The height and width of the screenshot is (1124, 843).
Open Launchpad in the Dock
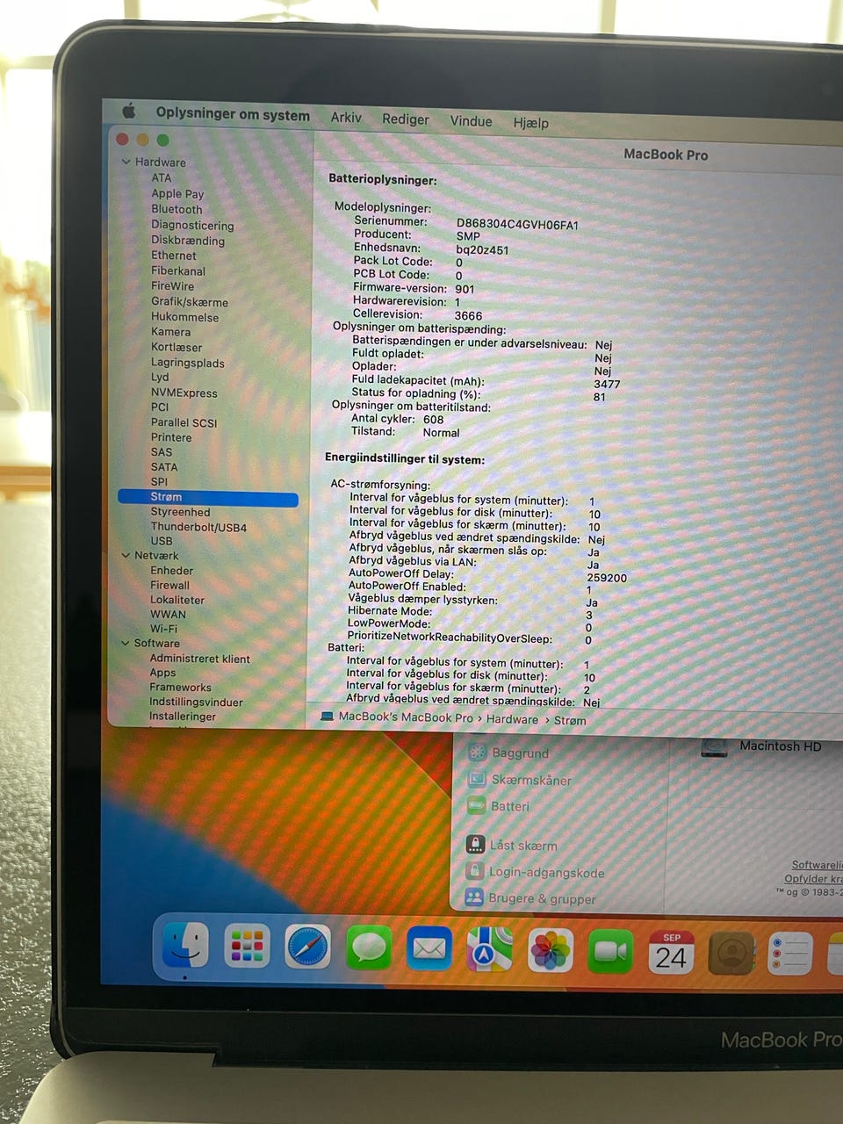tap(247, 946)
